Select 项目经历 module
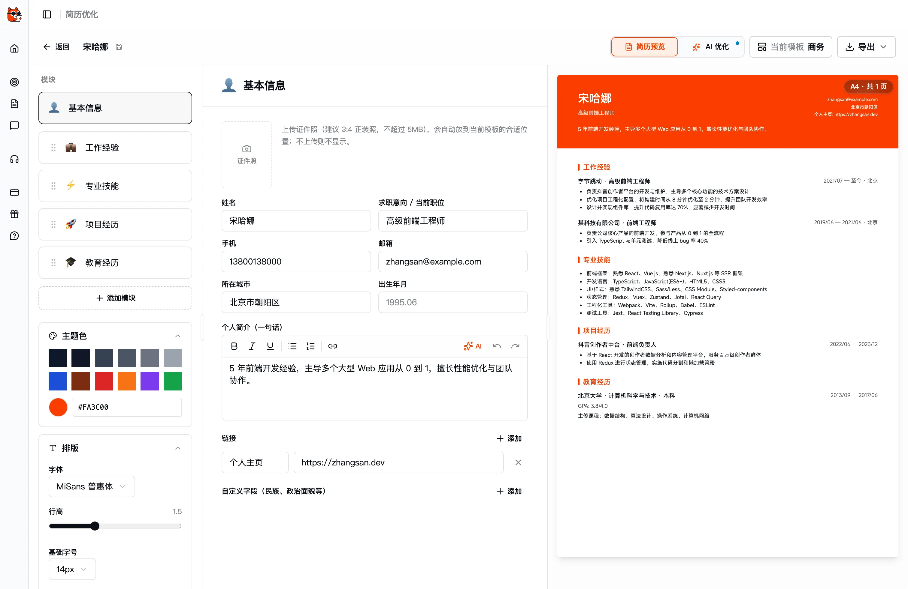 point(115,224)
